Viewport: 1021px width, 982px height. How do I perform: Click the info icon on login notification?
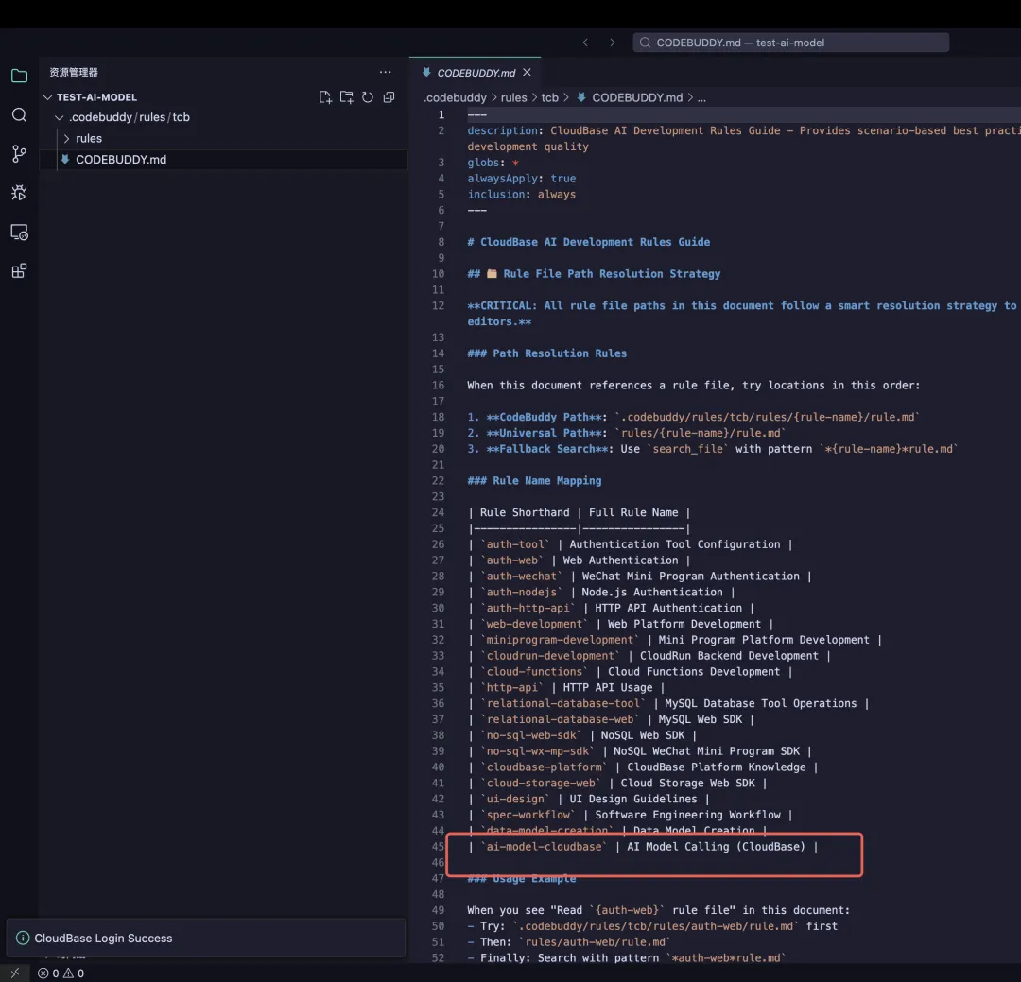tap(22, 938)
